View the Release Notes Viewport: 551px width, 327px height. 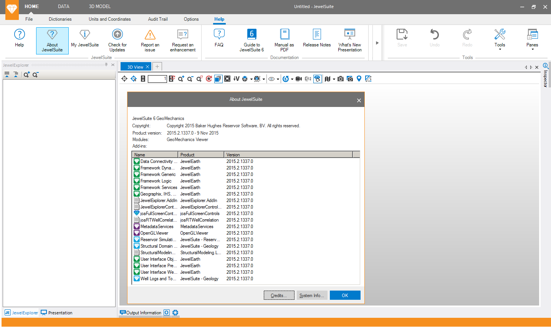click(317, 38)
